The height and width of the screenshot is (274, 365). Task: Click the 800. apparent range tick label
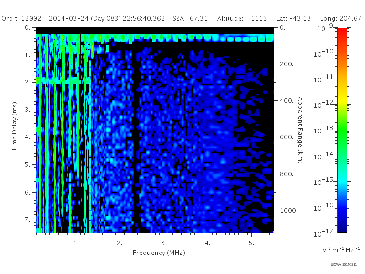[287, 174]
